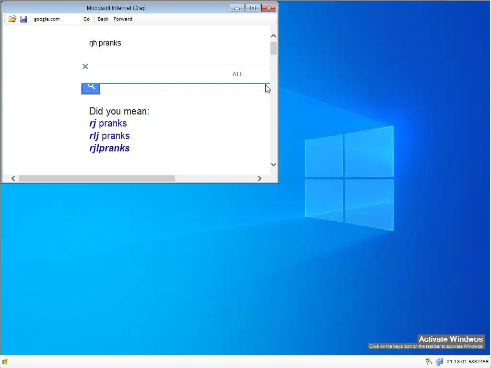Viewport: 491px width, 368px height.
Task: Navigate Back in the browser
Action: click(103, 19)
